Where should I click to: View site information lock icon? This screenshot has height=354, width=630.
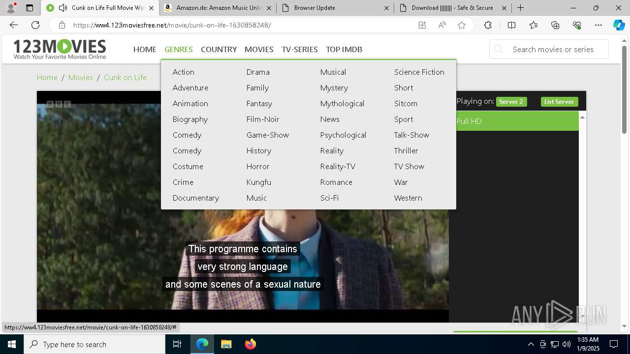pos(62,25)
